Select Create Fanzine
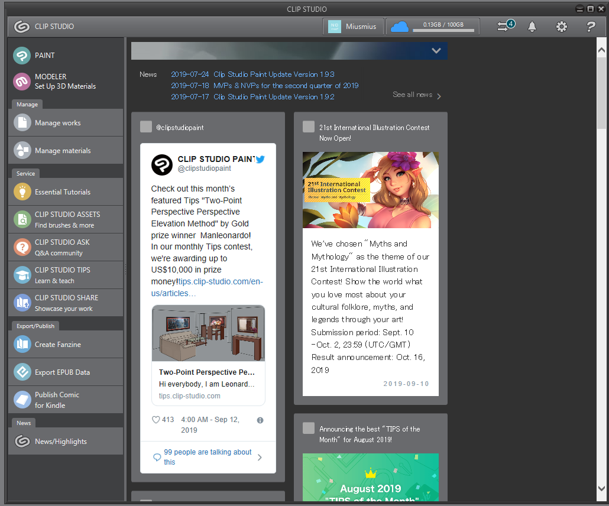609x506 pixels. tap(65, 345)
